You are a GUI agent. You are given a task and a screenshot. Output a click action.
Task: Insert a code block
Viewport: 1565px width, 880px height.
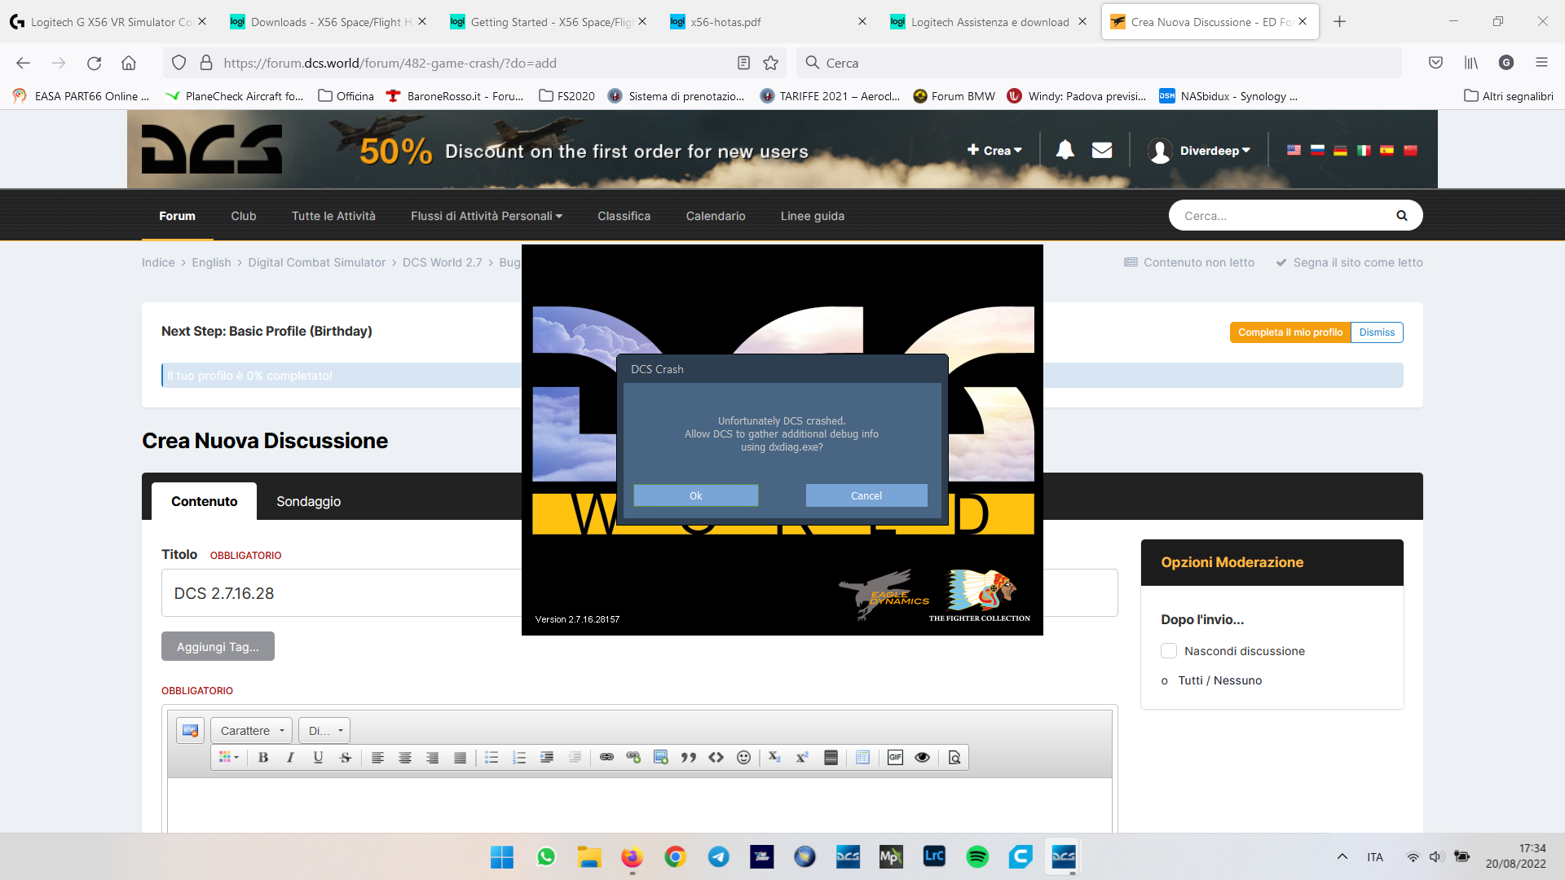point(716,758)
